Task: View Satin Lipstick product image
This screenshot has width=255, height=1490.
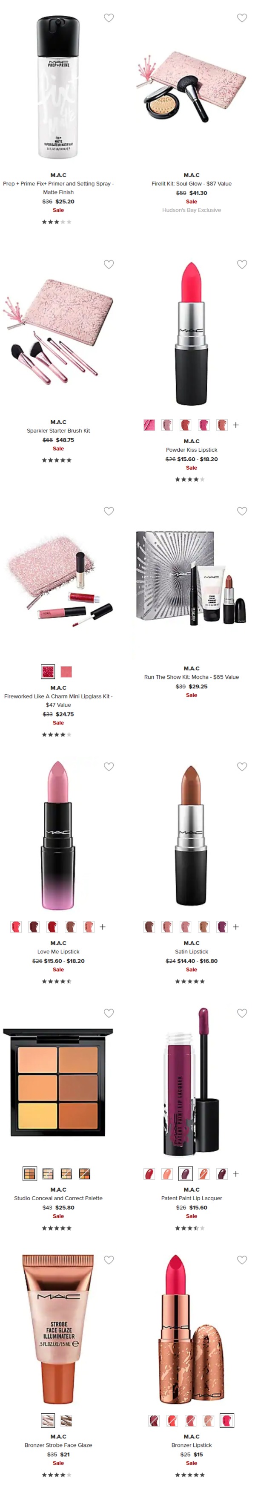Action: pos(191,835)
